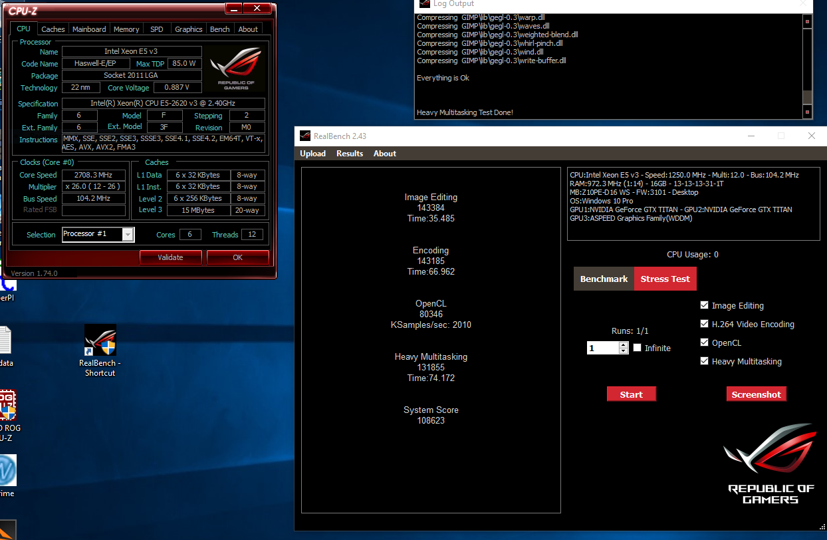This screenshot has width=827, height=540.
Task: Click the Technology value 22 nm
Action: [x=80, y=87]
